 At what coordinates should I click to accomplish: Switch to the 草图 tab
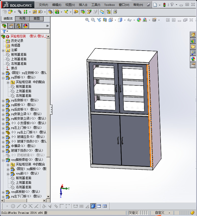point(37,19)
